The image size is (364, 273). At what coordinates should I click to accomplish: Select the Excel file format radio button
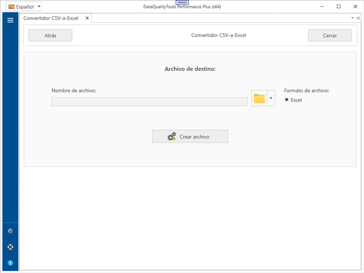click(x=287, y=100)
